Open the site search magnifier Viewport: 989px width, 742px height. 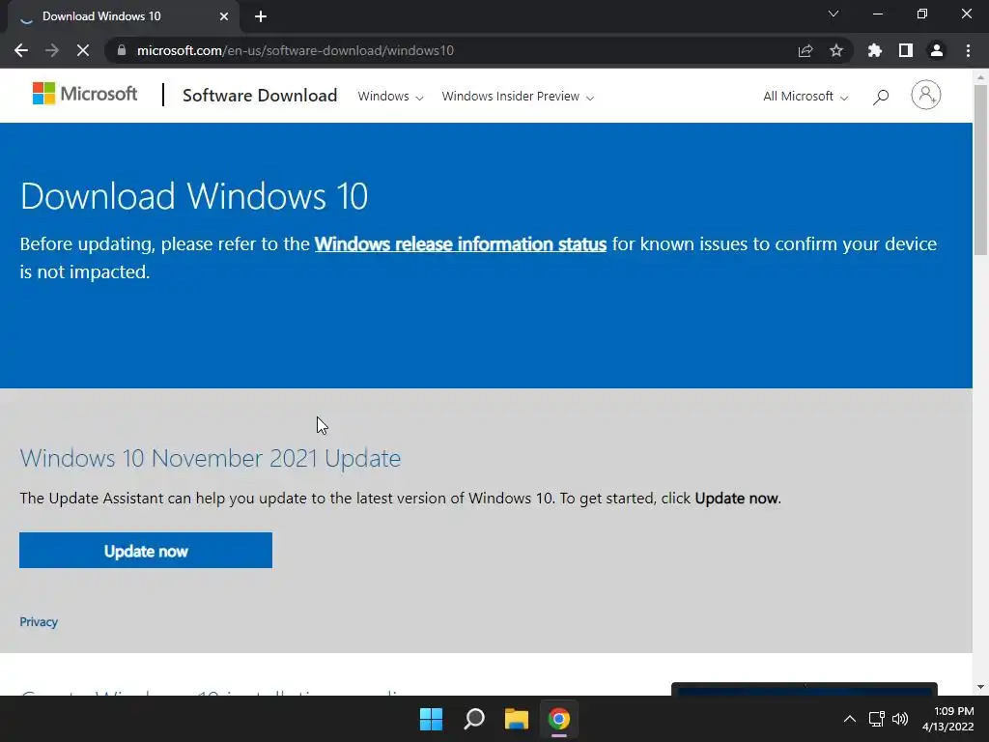pyautogui.click(x=881, y=97)
